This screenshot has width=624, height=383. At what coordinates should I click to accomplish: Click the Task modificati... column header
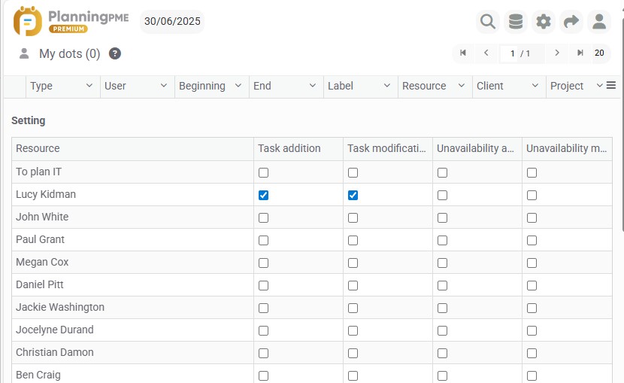386,148
